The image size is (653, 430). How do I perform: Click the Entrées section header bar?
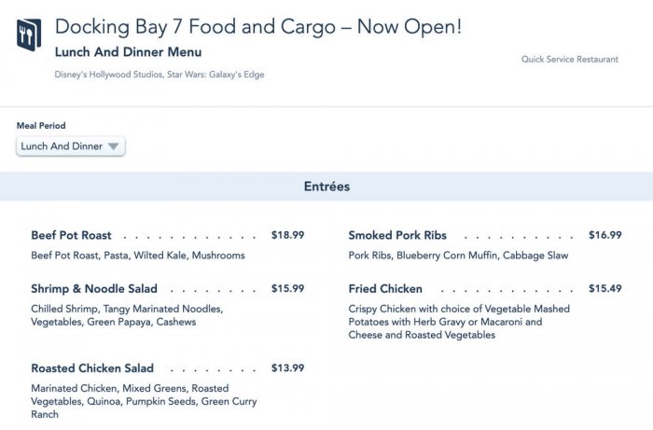(326, 187)
